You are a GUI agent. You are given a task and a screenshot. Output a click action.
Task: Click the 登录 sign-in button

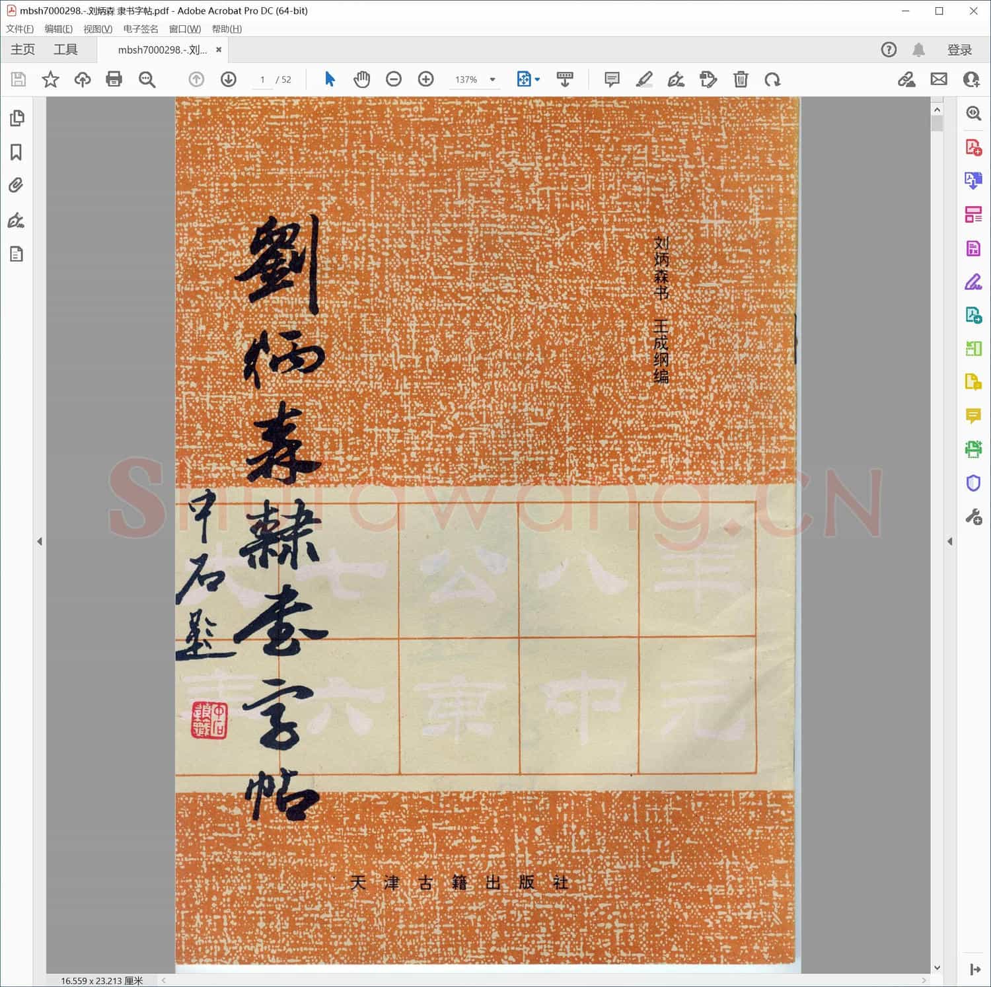pos(960,49)
